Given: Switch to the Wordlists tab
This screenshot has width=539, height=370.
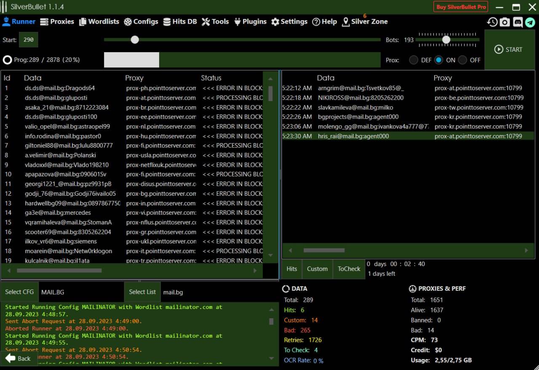Looking at the screenshot, I should tap(99, 21).
